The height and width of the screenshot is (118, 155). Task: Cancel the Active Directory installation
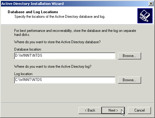point(139,110)
